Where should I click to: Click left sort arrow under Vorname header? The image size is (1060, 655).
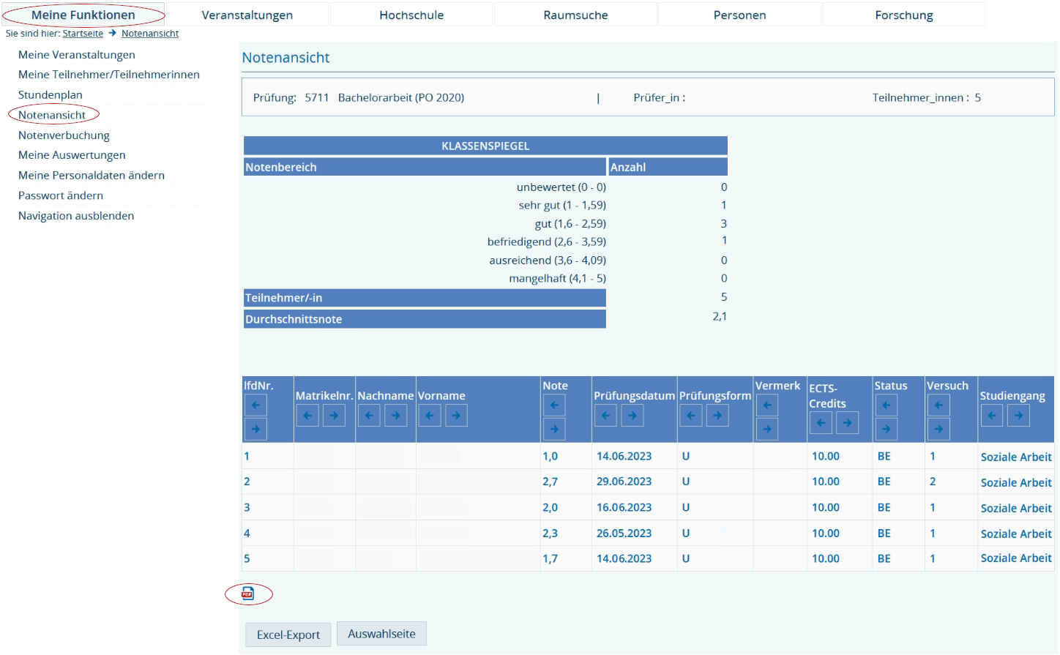coord(430,416)
